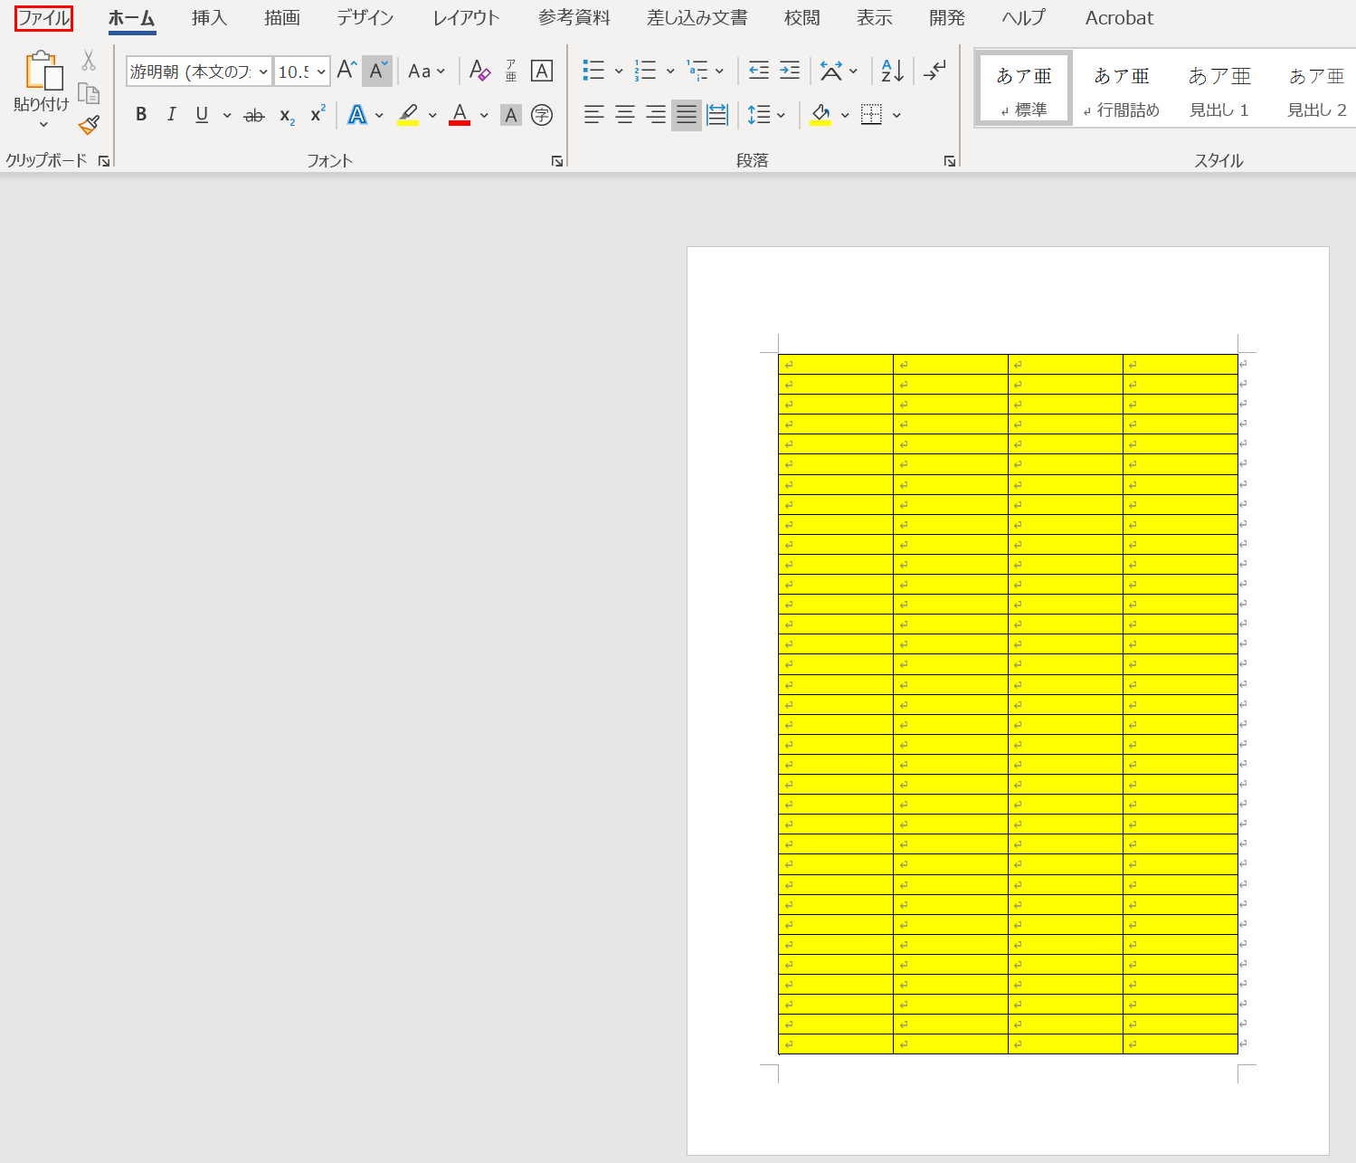
Task: Click the Clear All Formatting icon
Action: click(479, 71)
